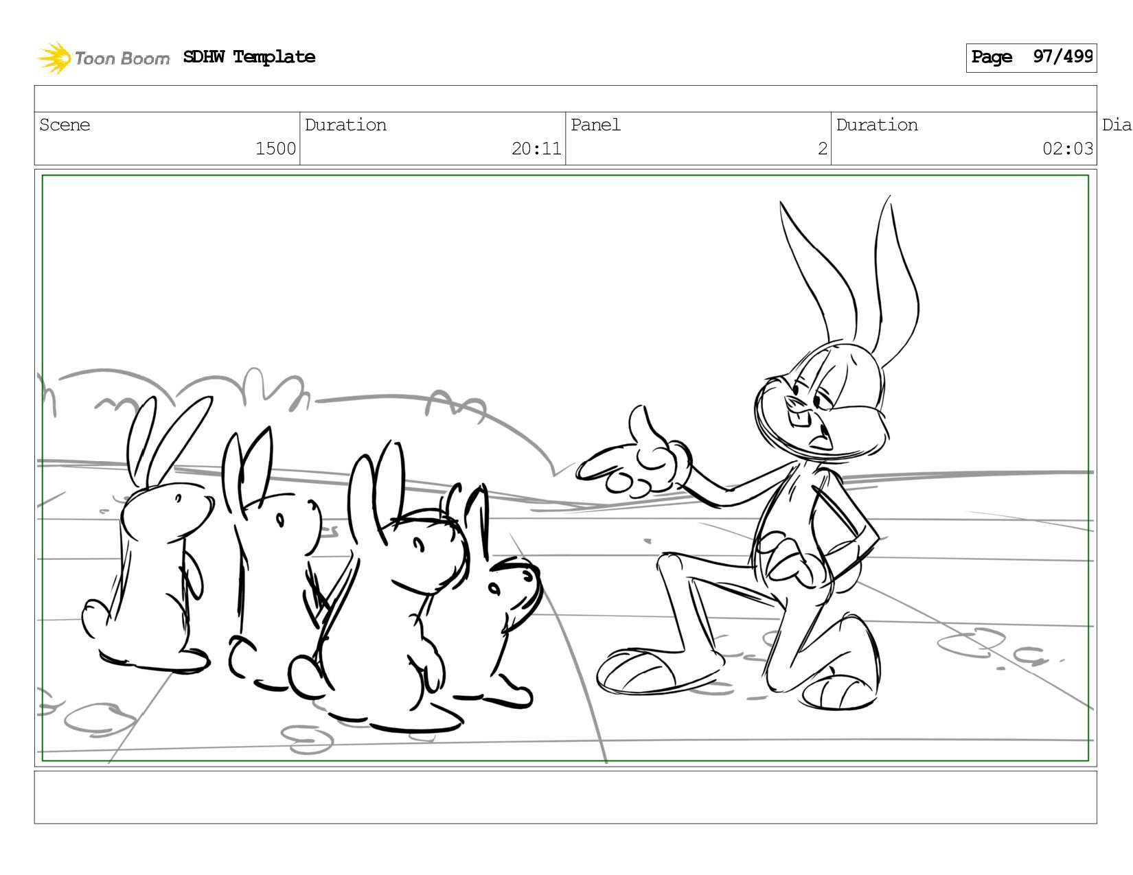Screen dimensions: 1133x875
Task: Click the 'Panel' field label
Action: (595, 125)
